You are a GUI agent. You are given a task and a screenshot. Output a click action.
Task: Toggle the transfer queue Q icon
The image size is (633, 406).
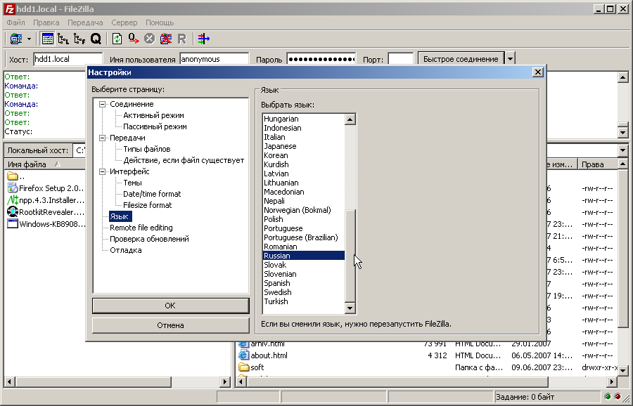96,39
